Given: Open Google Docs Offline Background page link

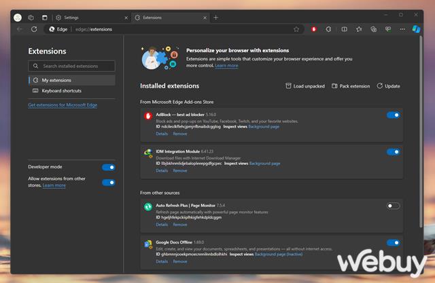Looking at the screenshot, I should [279, 254].
